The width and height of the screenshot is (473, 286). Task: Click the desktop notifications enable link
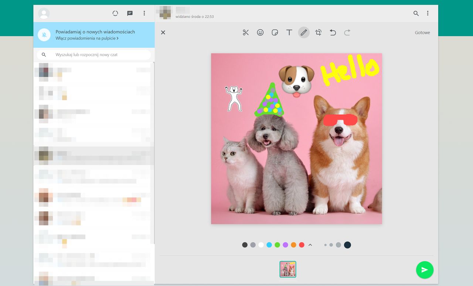click(x=87, y=38)
